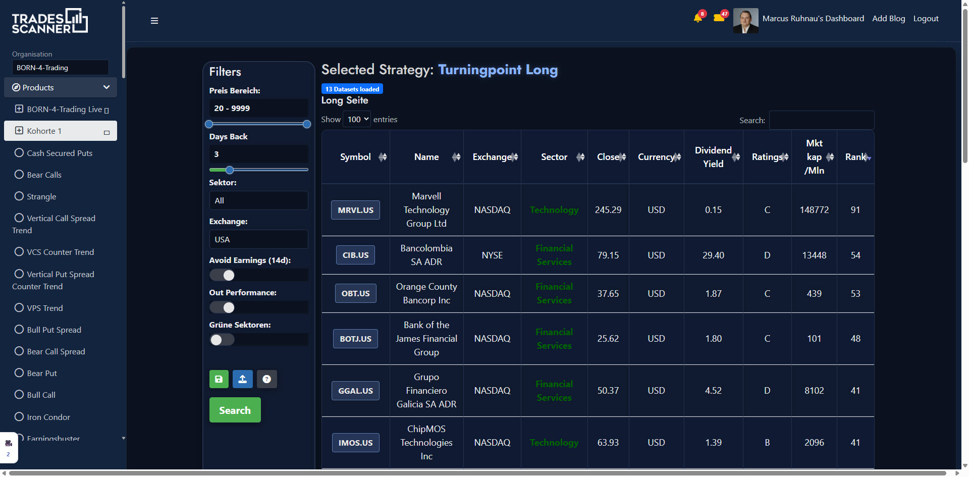Open the CIB.US symbol button
The width and height of the screenshot is (969, 477).
click(355, 255)
